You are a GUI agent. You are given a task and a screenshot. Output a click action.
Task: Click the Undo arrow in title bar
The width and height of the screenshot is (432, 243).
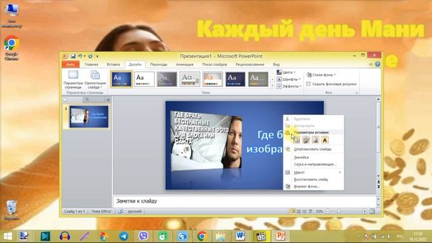[80, 56]
